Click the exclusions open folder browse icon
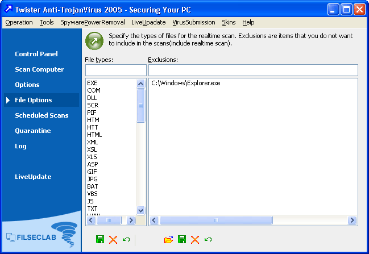The image size is (369, 254). click(168, 240)
